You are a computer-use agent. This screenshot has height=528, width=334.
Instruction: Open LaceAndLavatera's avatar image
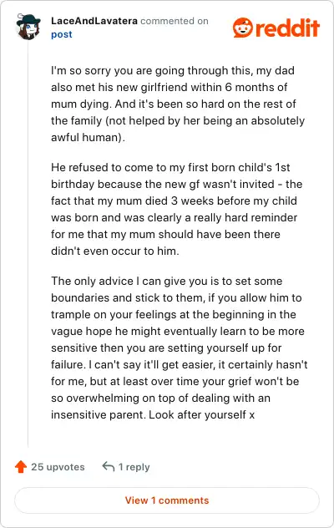[x=28, y=27]
